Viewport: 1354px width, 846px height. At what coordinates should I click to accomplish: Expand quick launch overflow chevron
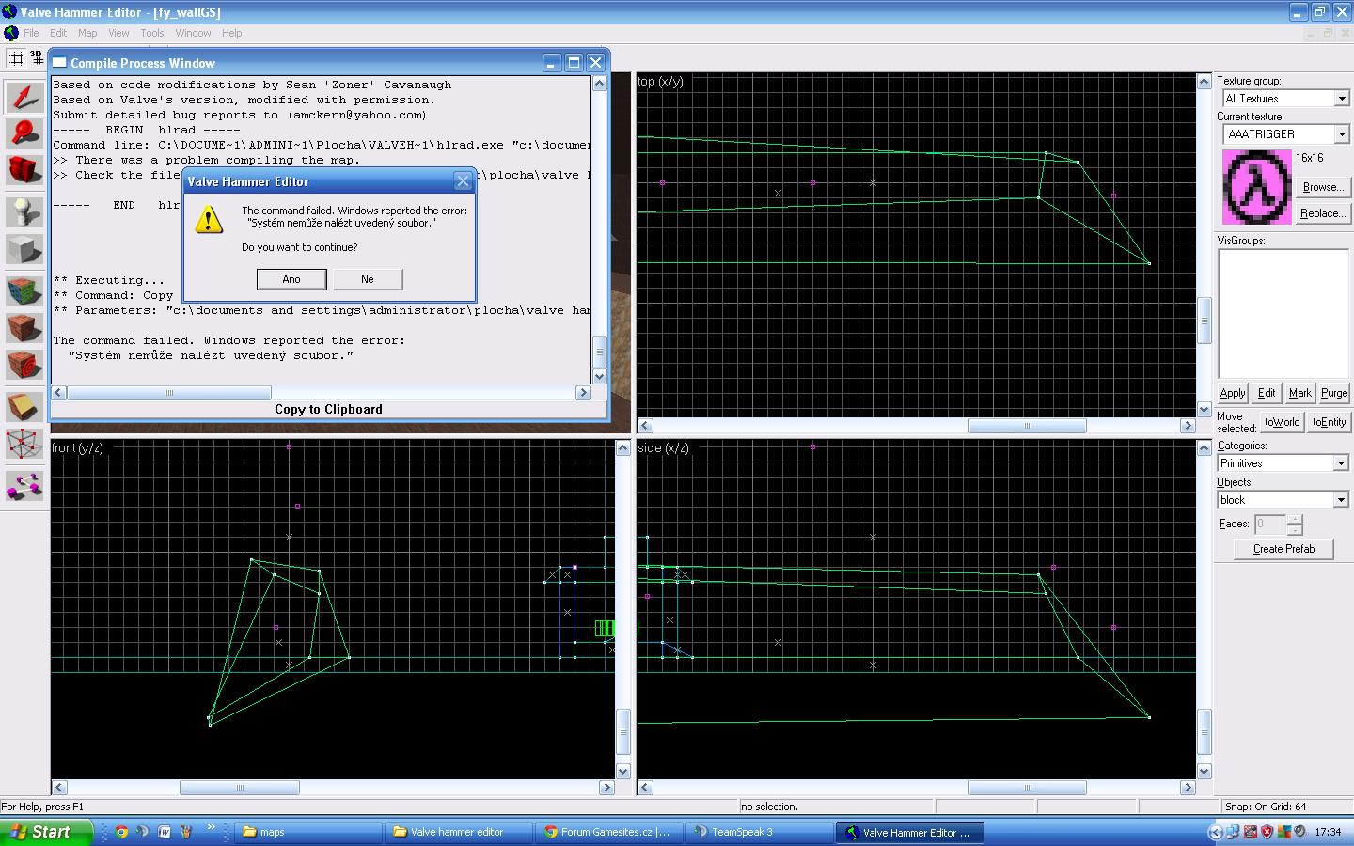click(x=211, y=828)
